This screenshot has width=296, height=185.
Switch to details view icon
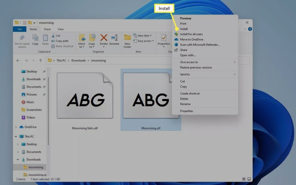pyautogui.click(x=244, y=179)
